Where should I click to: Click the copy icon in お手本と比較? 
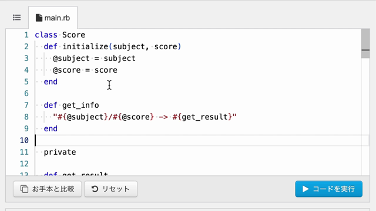pos(24,189)
